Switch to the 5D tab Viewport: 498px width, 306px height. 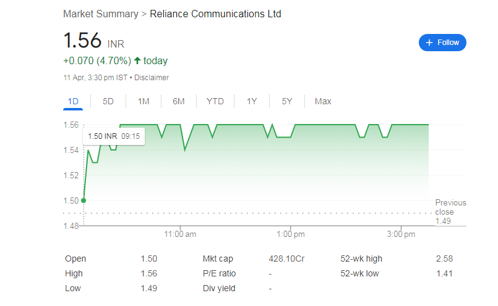click(108, 101)
